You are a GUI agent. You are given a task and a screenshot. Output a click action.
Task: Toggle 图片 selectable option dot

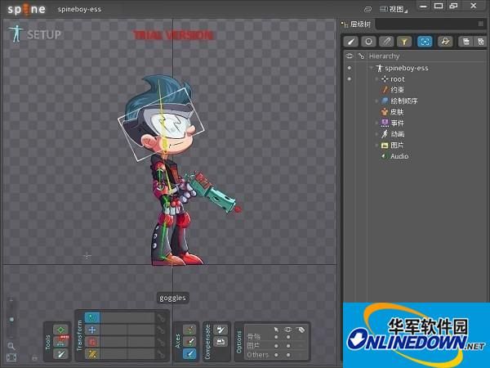pyautogui.click(x=276, y=346)
